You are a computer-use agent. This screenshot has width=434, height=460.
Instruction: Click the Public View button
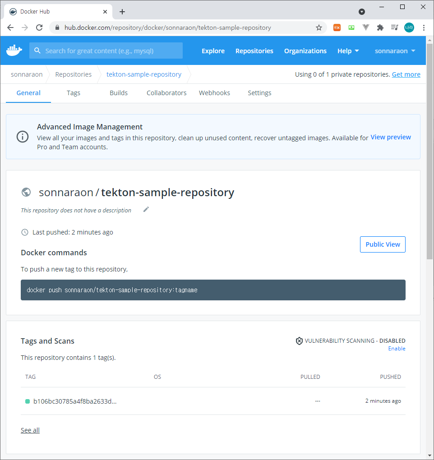click(x=383, y=244)
